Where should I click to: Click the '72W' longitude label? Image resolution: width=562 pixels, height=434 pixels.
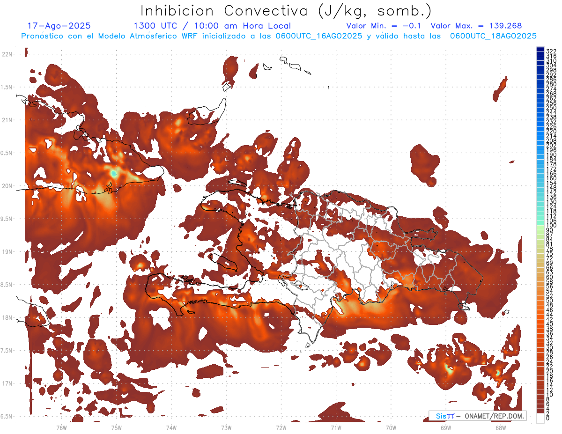click(x=281, y=427)
